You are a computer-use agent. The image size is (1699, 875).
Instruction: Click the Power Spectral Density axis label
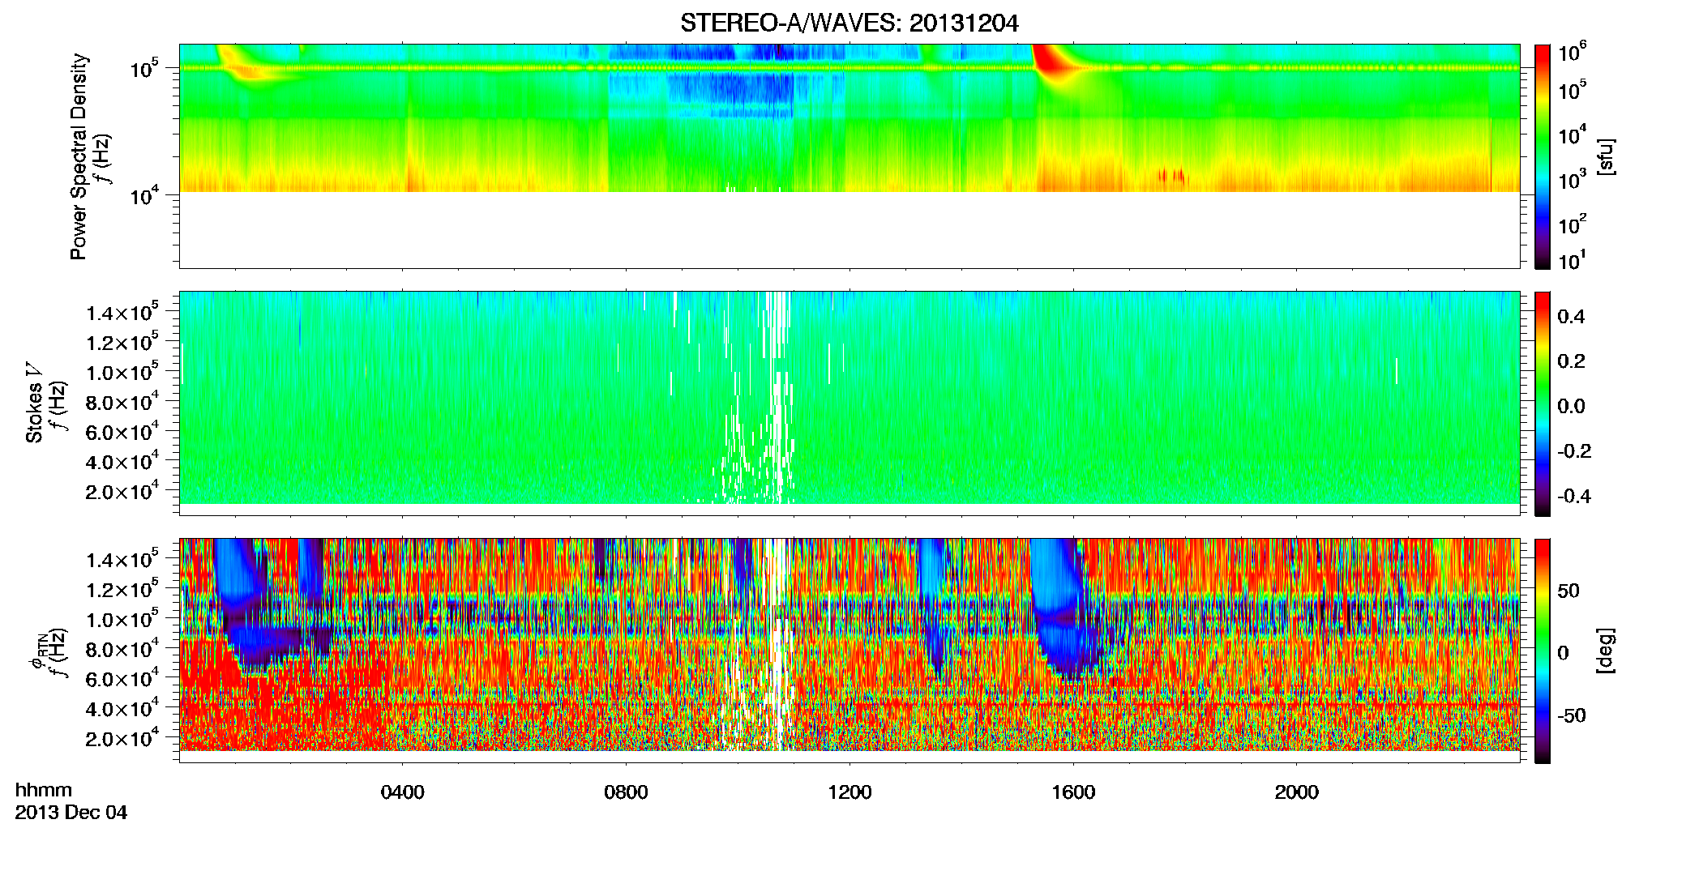pos(79,156)
